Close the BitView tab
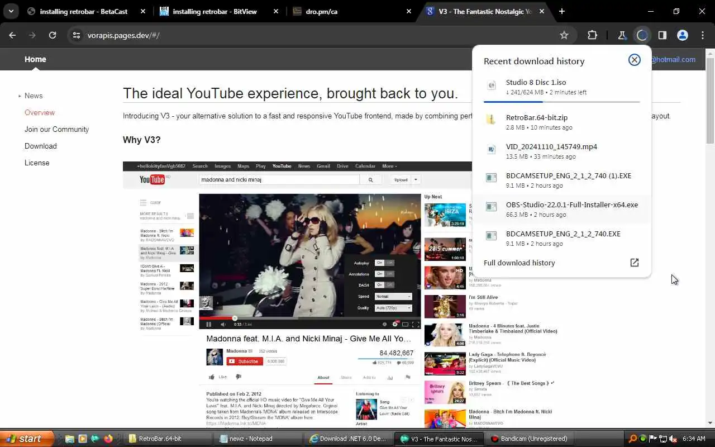 pos(276,11)
